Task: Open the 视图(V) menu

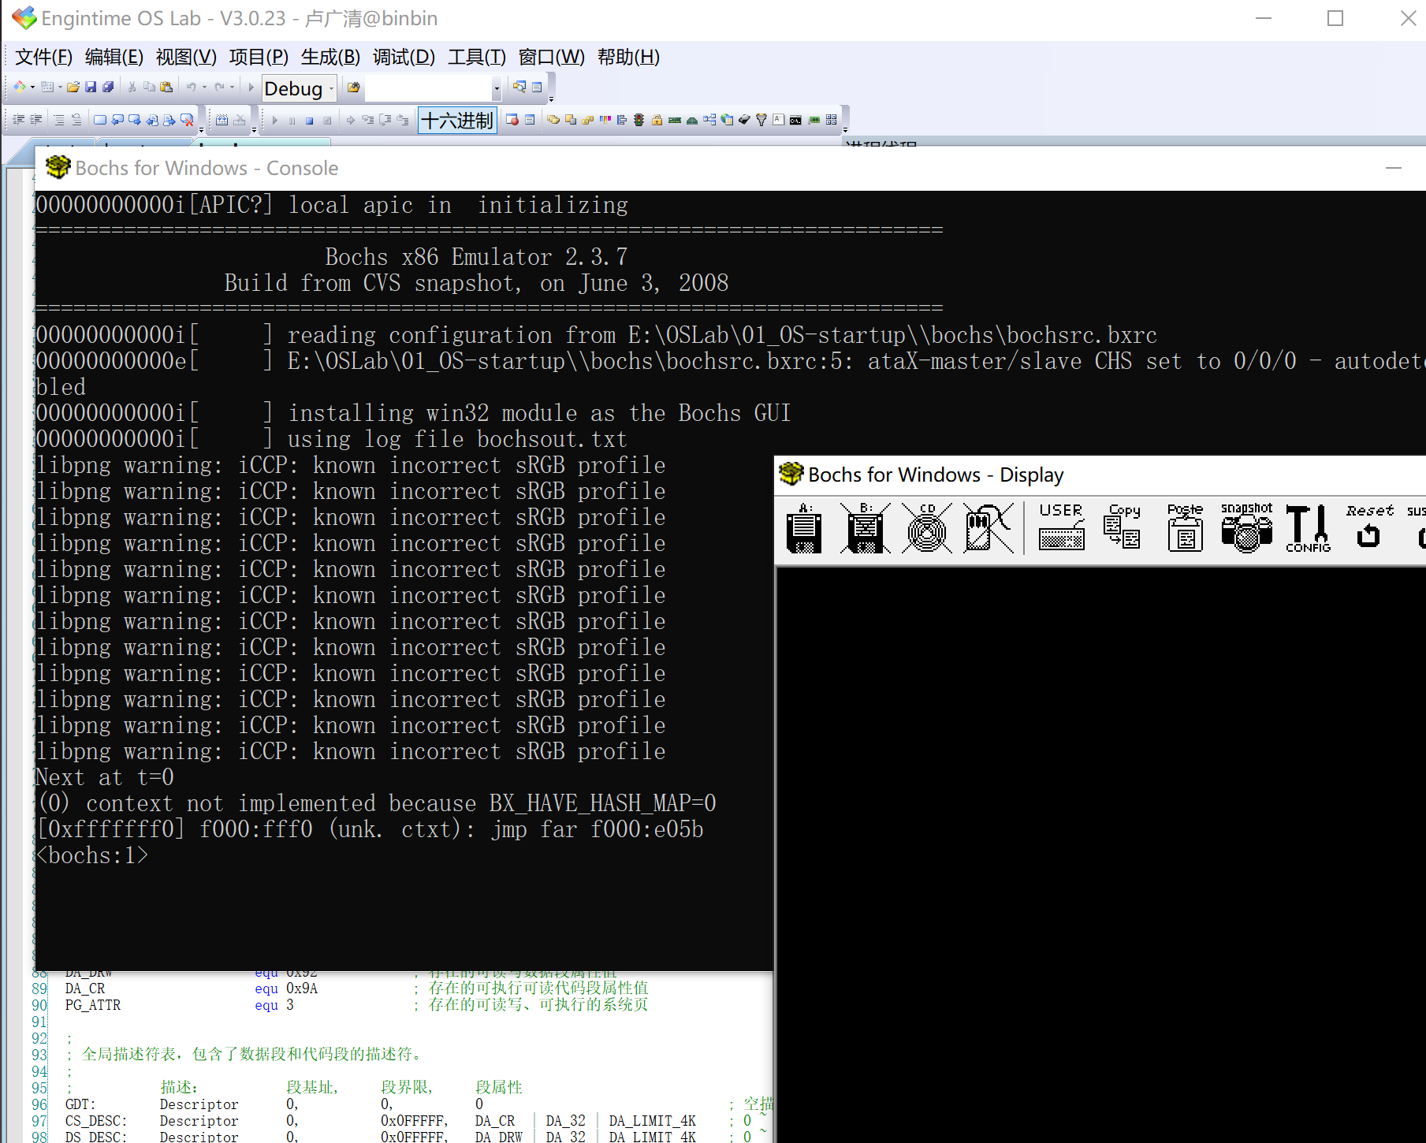Action: (186, 57)
